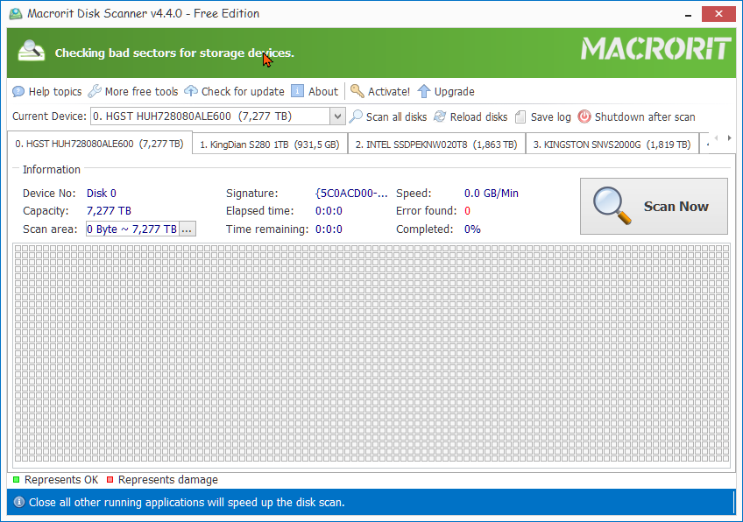
Task: Start the scan with Scan Now
Action: 654,206
